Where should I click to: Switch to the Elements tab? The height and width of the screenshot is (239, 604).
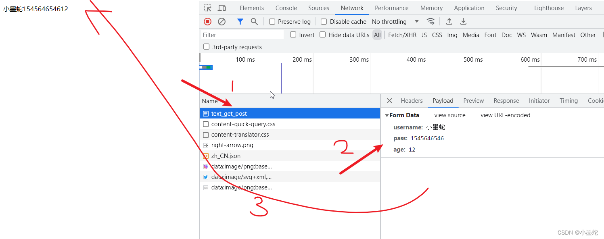(x=252, y=8)
